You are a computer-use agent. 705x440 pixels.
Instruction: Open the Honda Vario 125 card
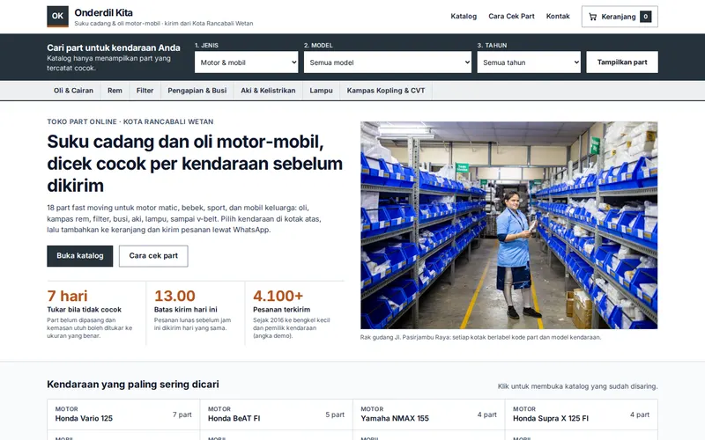(123, 414)
